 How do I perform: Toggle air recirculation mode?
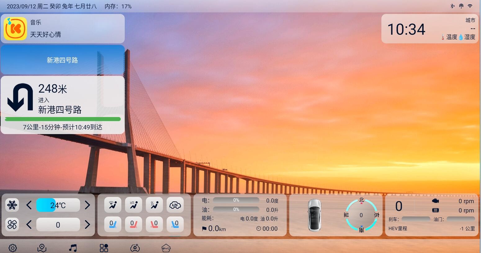pyautogui.click(x=175, y=205)
